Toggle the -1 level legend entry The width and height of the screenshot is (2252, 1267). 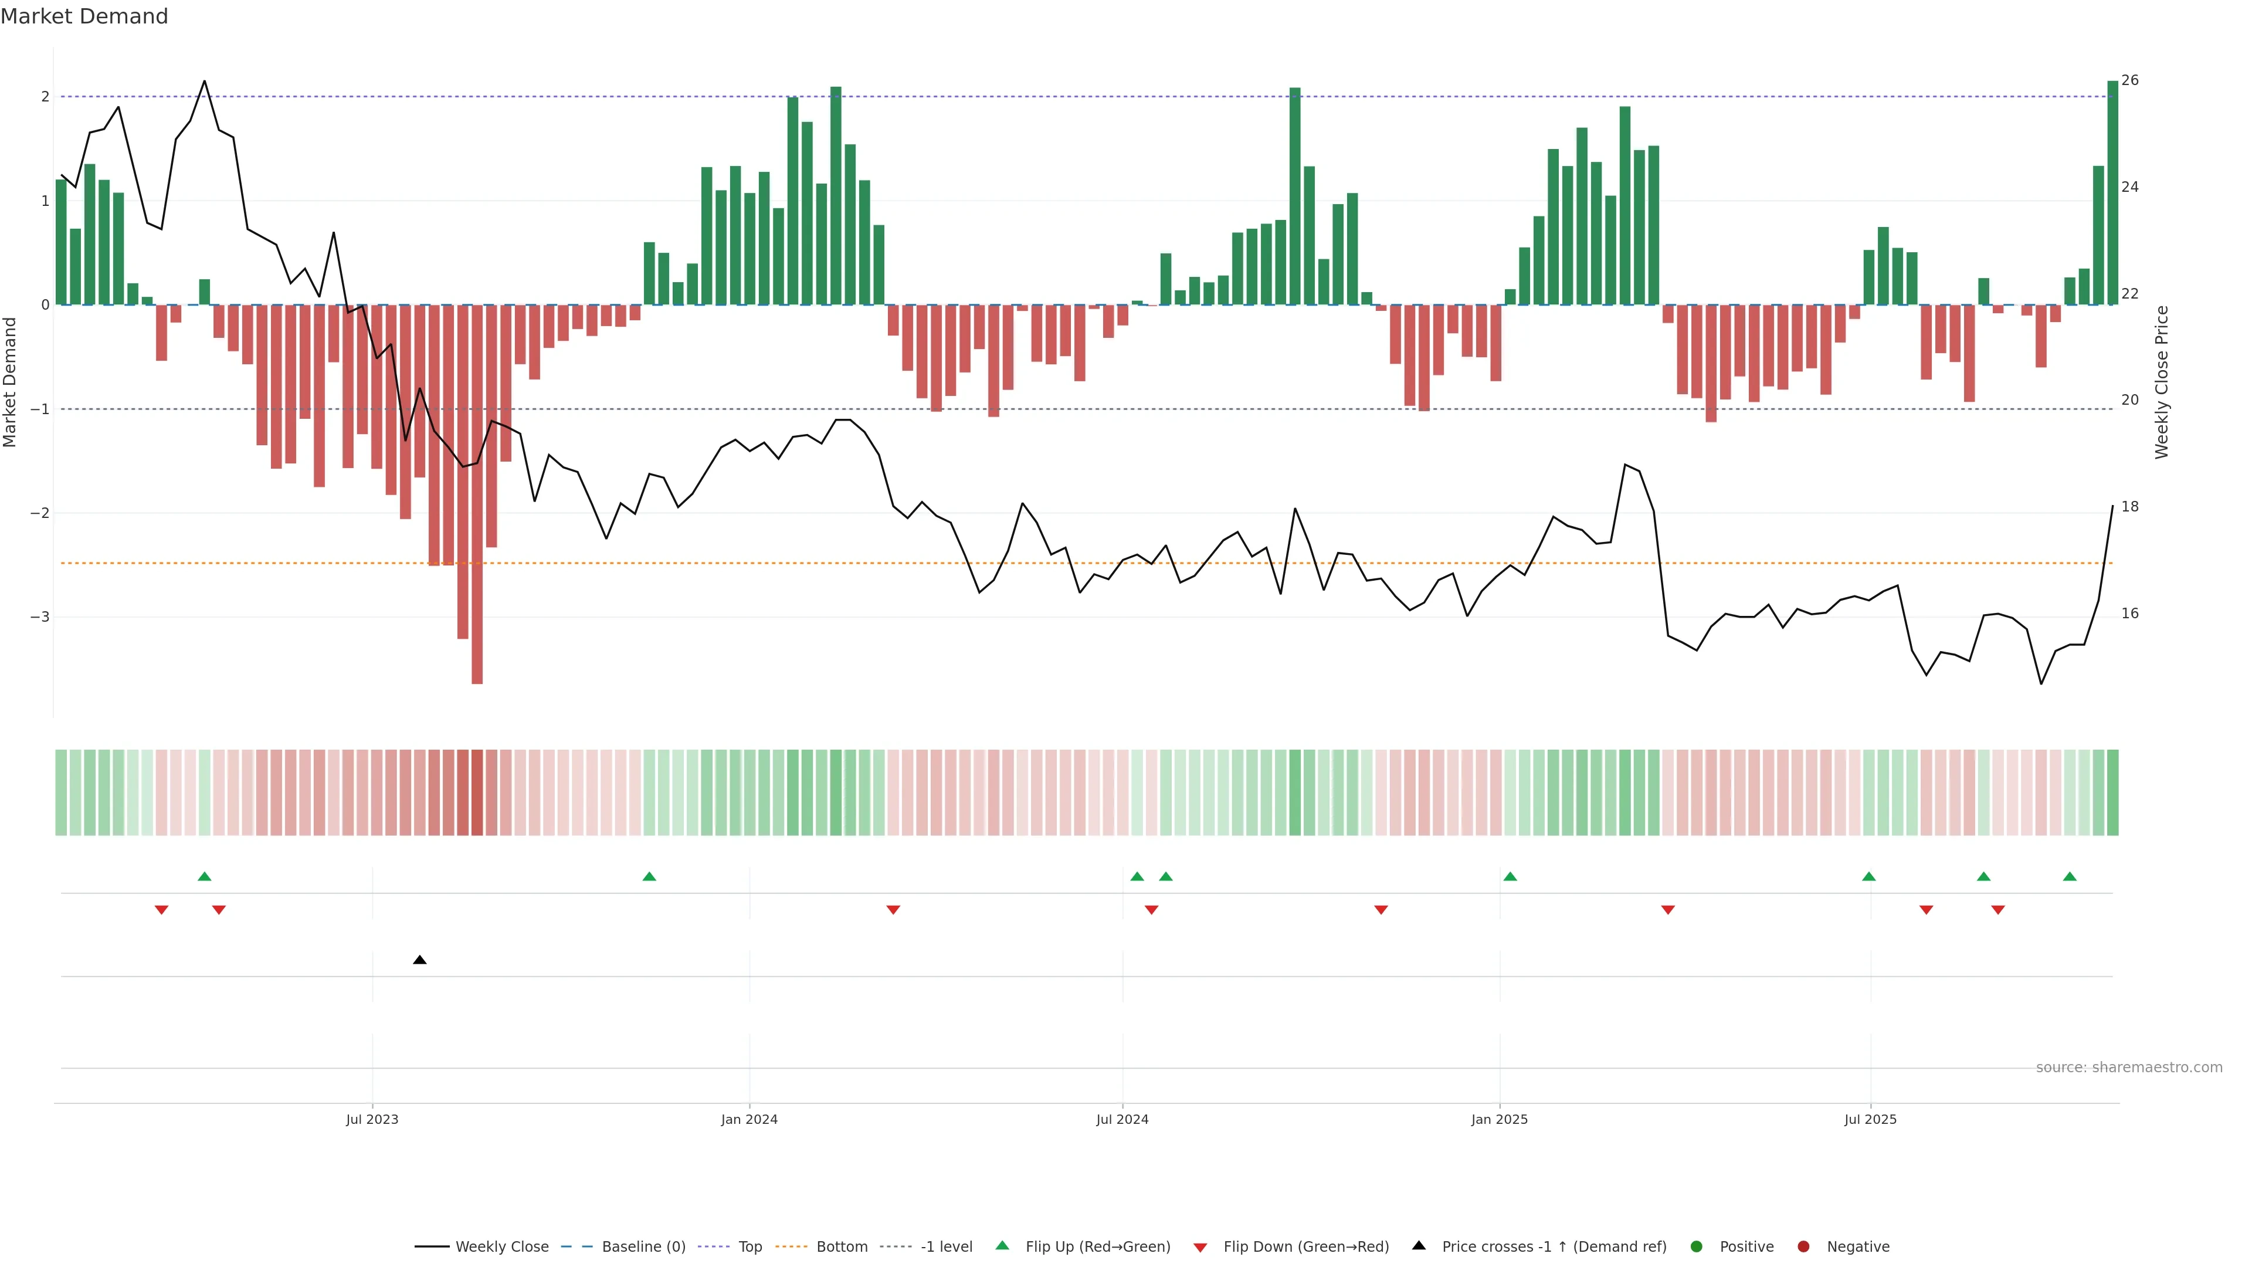[946, 1247]
